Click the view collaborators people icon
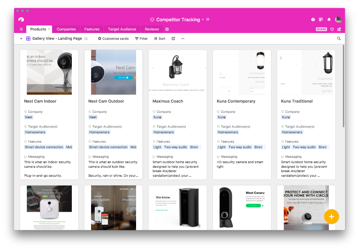This screenshot has height=250, width=359. (86, 39)
